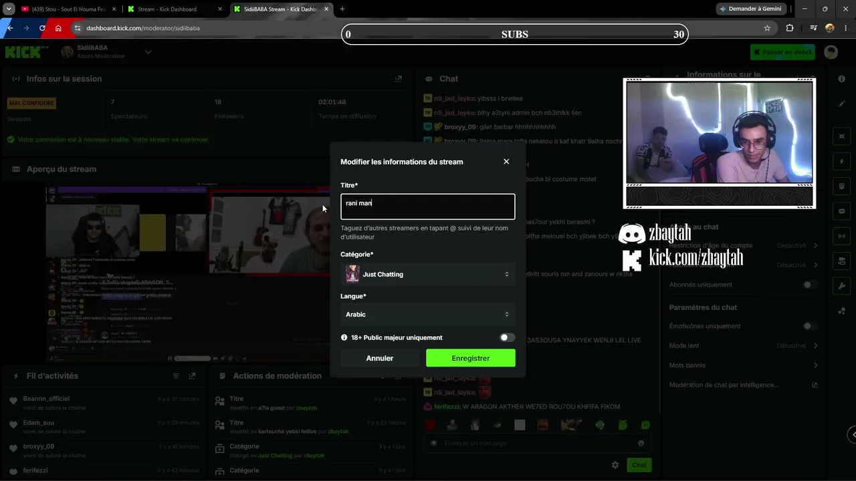Screen dimensions: 856x481
Task: Open the tab search dropdown
Action: pos(9,9)
